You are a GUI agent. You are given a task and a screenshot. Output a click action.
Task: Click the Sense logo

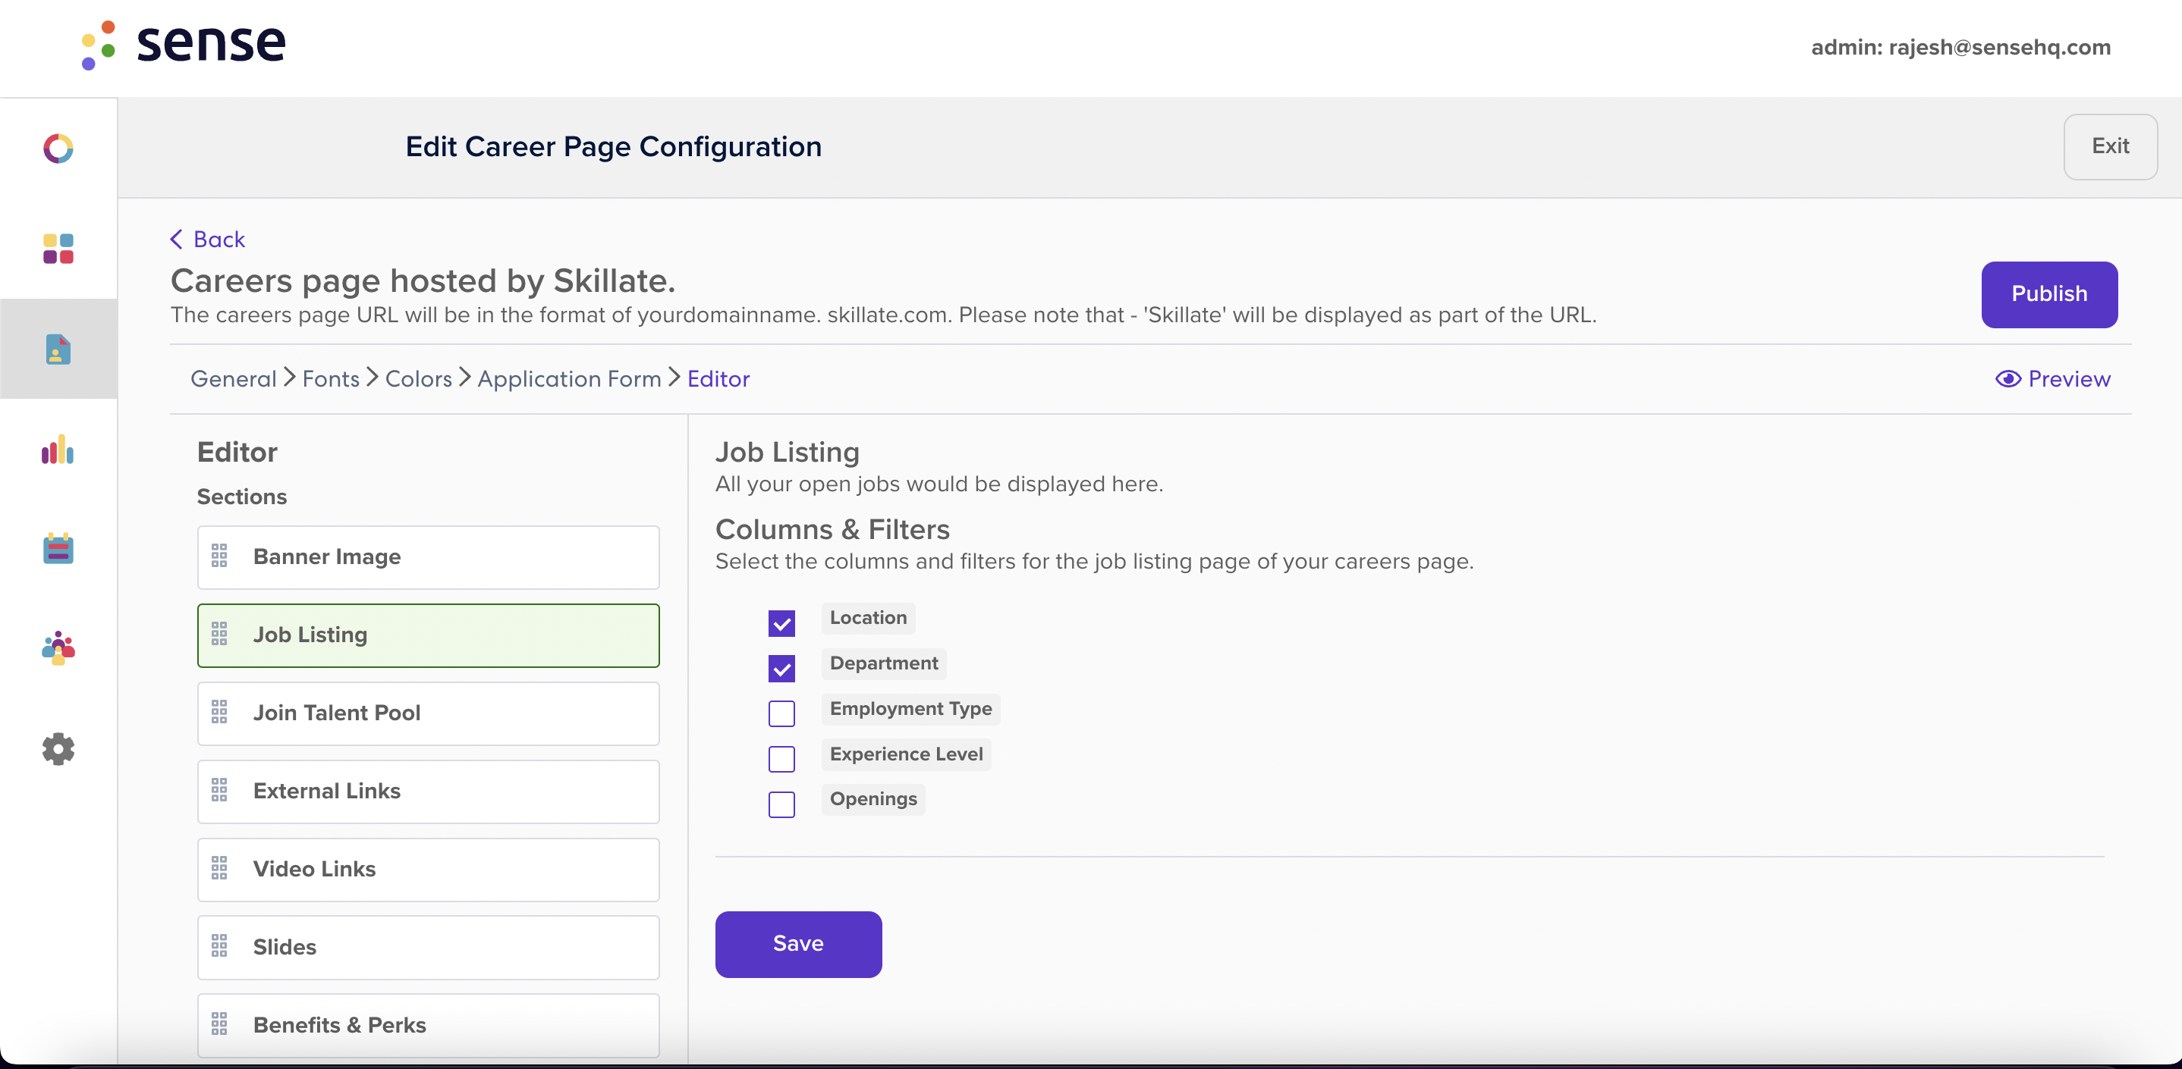(x=184, y=44)
